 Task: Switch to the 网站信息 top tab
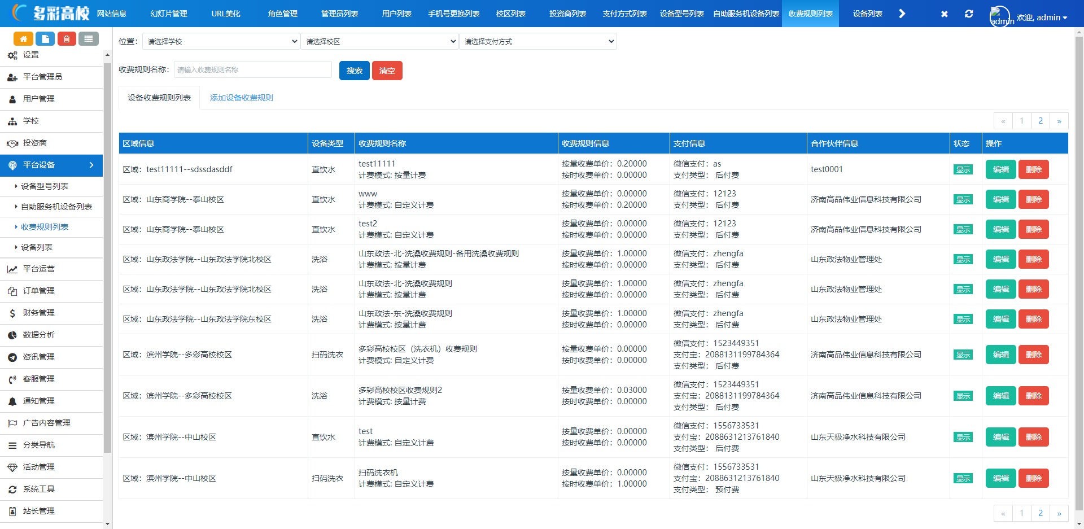point(112,14)
